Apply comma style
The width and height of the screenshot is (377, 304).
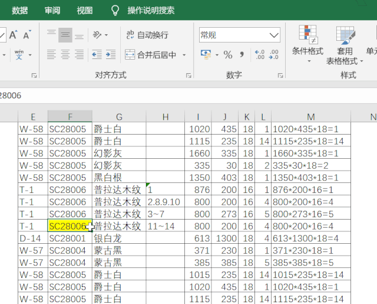tap(242, 55)
